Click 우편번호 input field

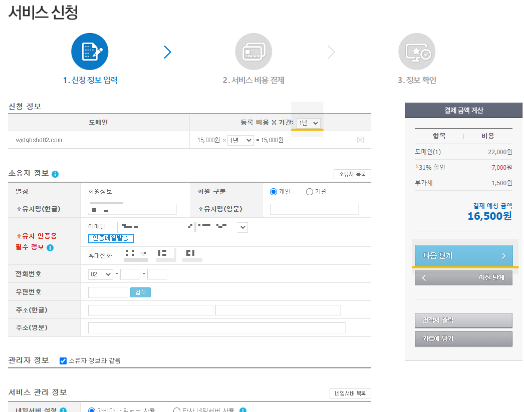pyautogui.click(x=108, y=292)
